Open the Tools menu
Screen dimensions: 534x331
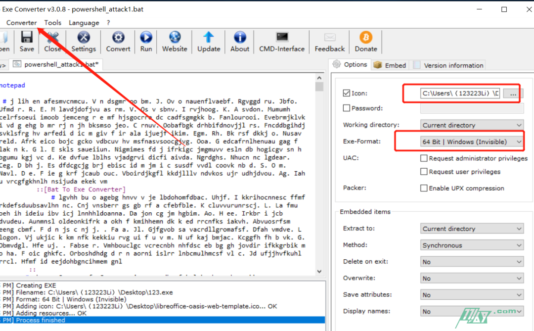click(x=52, y=23)
